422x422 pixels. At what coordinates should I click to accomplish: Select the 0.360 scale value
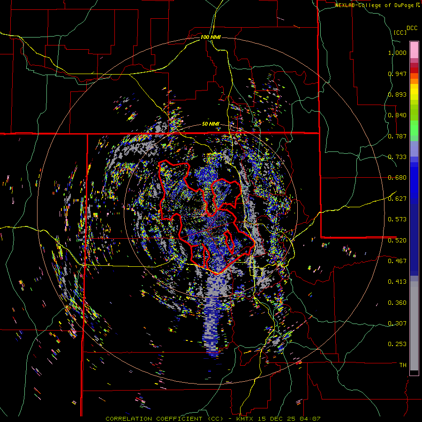point(397,303)
